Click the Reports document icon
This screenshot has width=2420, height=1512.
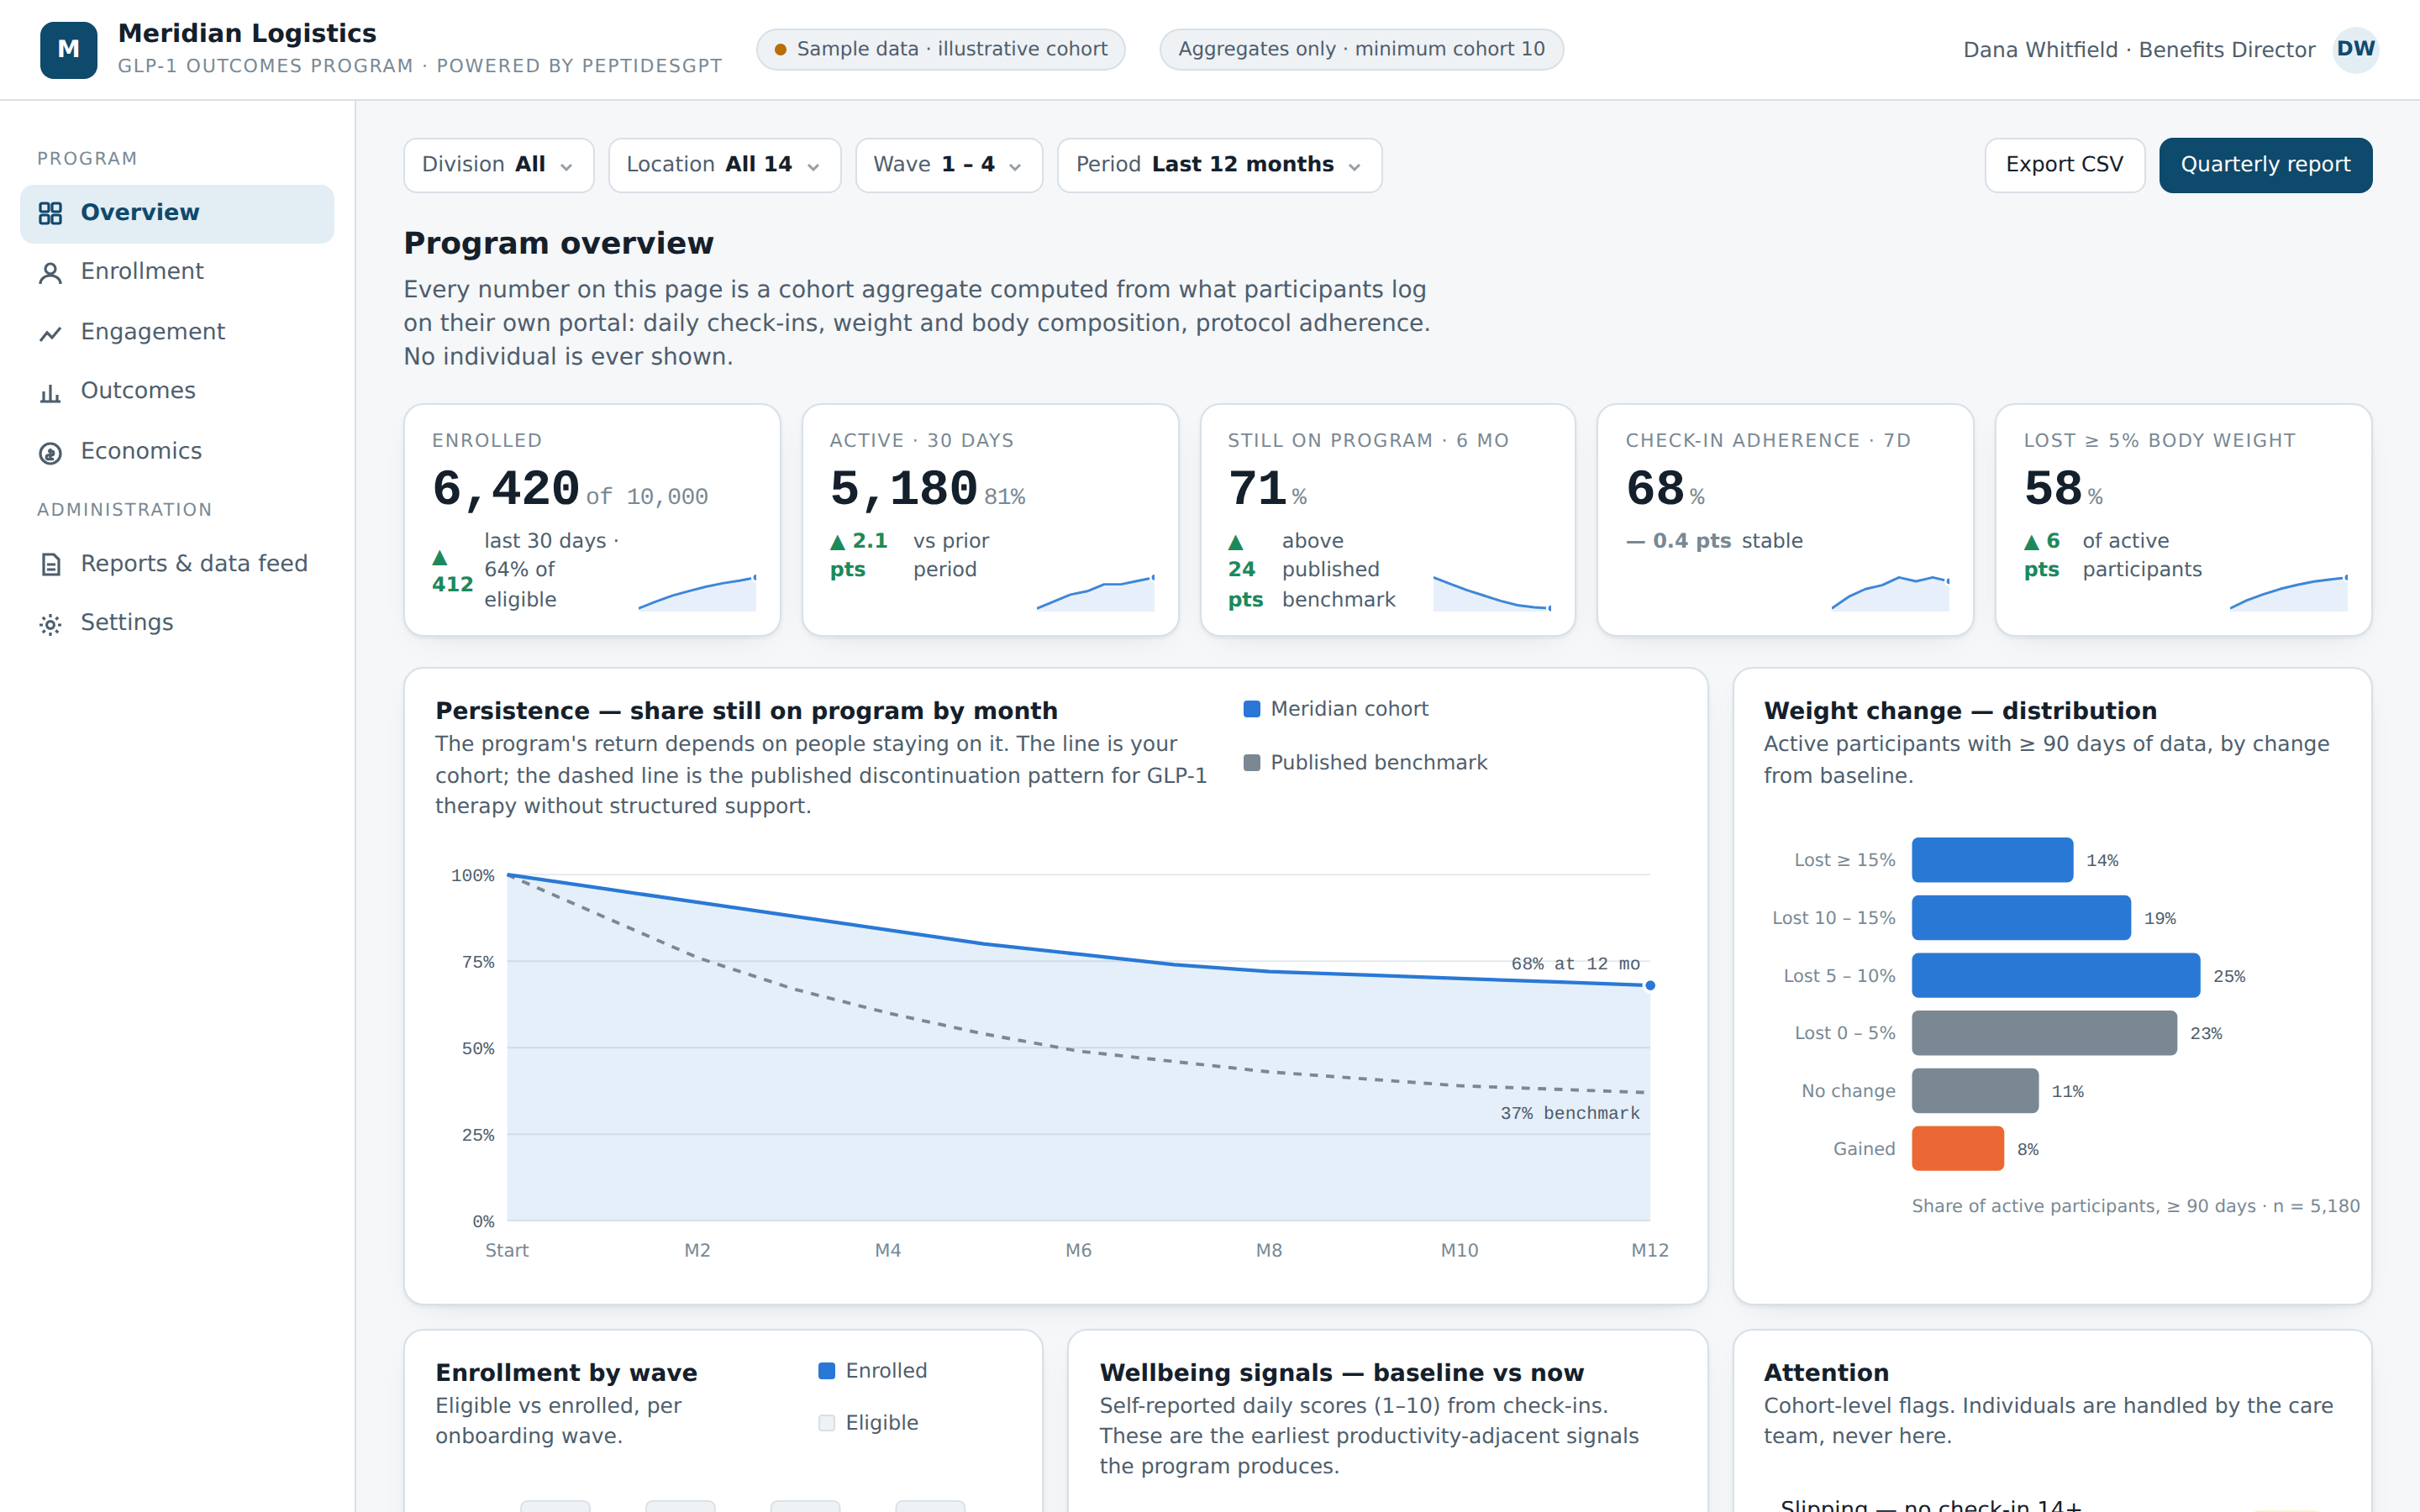(50, 564)
